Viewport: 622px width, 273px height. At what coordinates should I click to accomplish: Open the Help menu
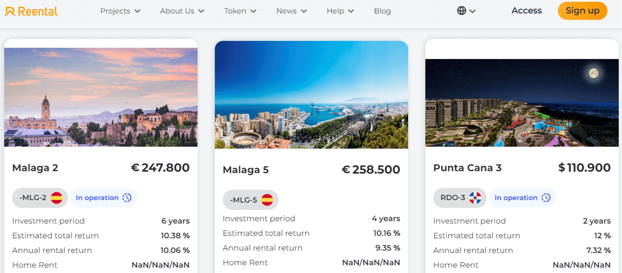tap(340, 11)
